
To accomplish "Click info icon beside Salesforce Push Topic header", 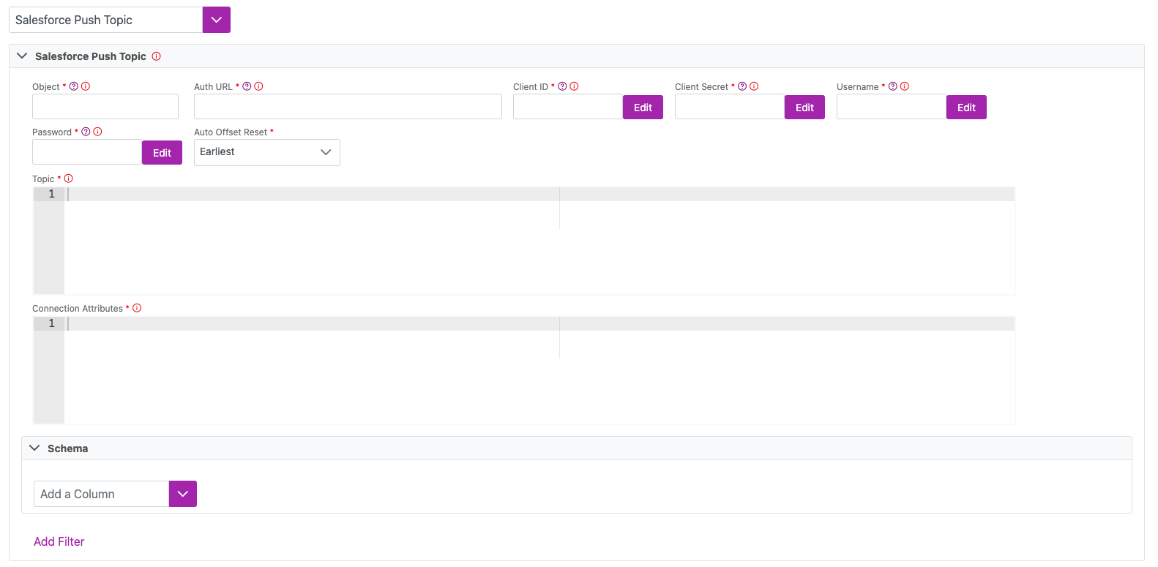I will [x=157, y=56].
